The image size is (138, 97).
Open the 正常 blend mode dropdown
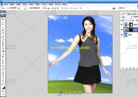tap(131, 17)
